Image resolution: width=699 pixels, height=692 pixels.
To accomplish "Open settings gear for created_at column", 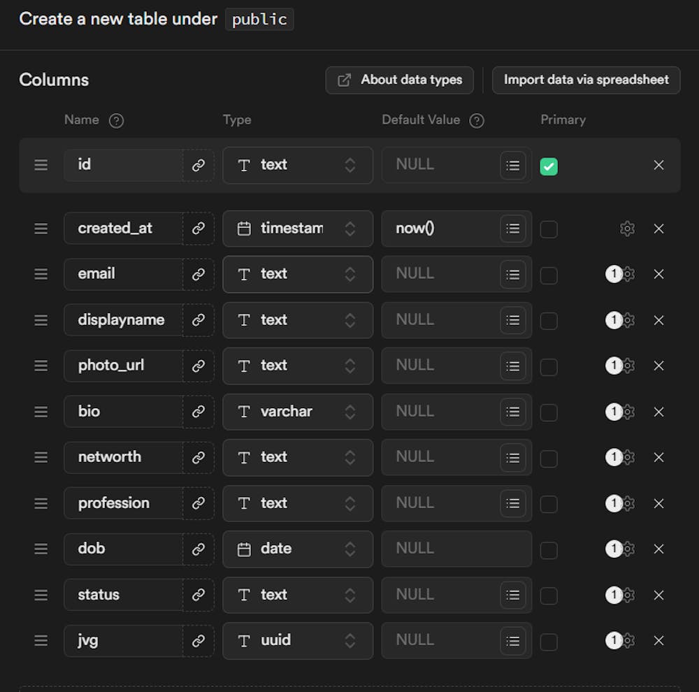I will point(627,229).
